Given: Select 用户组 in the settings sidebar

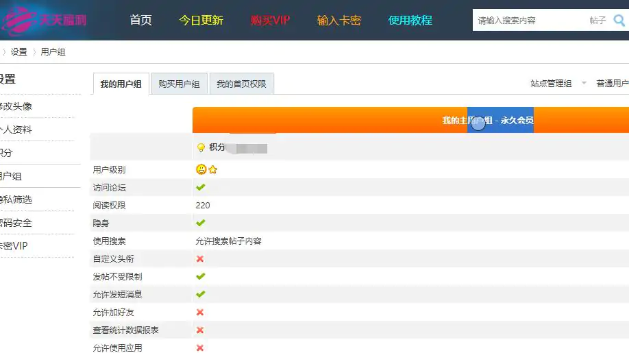Looking at the screenshot, I should (x=11, y=176).
